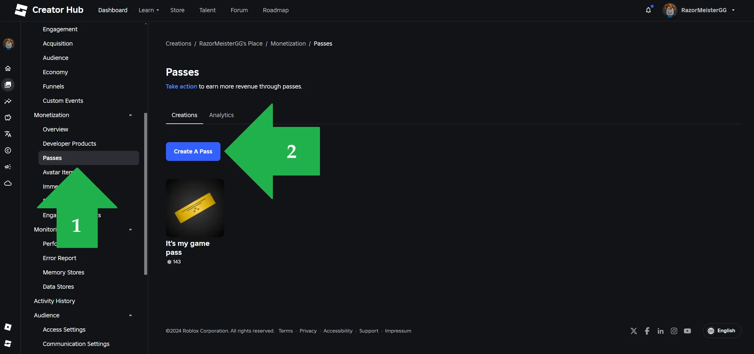Select the Creations tab
The width and height of the screenshot is (754, 354).
184,115
